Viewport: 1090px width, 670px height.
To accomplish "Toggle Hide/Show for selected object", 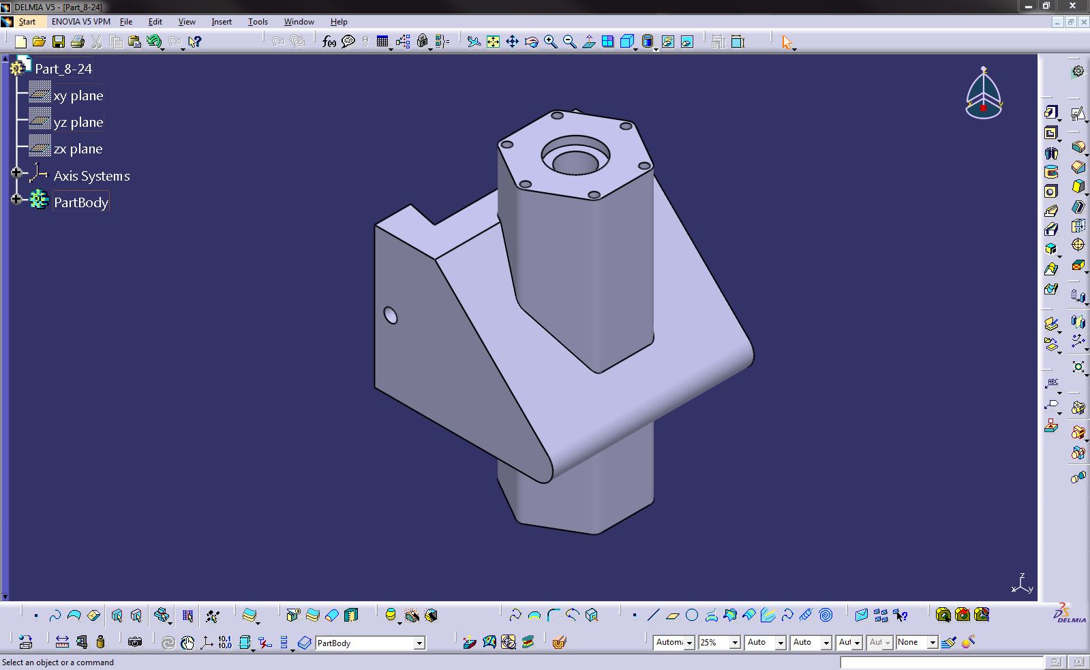I will tap(668, 42).
